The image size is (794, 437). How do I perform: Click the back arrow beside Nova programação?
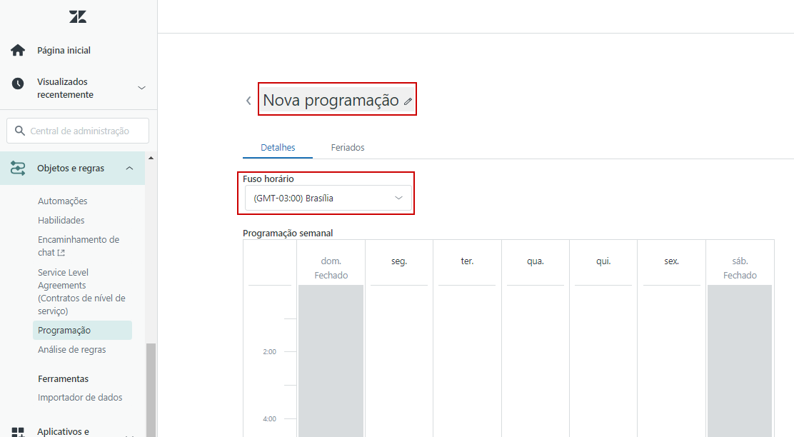(248, 101)
